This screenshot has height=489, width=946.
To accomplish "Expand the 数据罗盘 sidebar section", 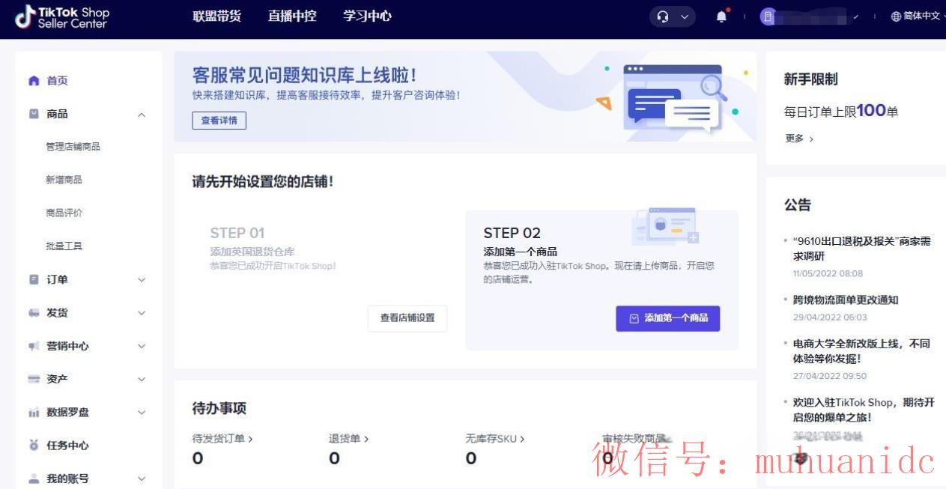I will click(x=142, y=413).
